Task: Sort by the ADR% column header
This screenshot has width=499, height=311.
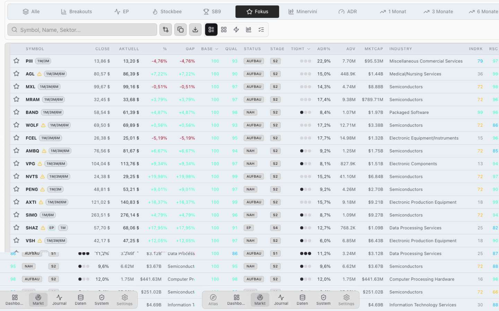Action: tap(324, 49)
